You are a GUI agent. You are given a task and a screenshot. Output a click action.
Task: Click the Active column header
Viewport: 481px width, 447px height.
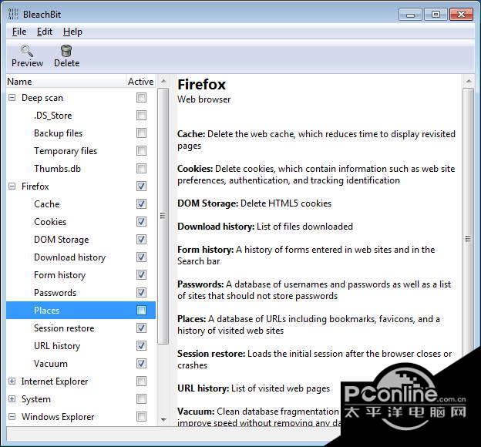141,81
